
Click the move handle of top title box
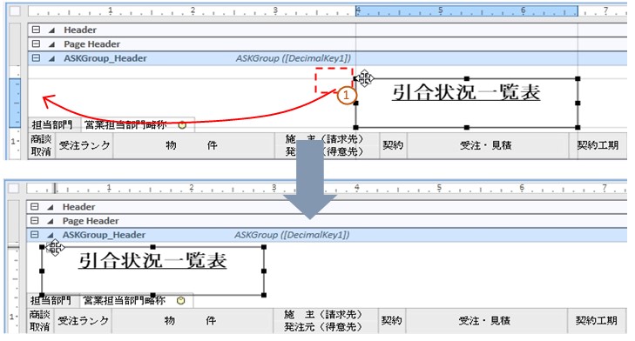tap(364, 77)
